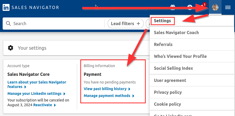Open Sales Navigator Coach menu item
This screenshot has height=116, width=235.
pos(176,33)
